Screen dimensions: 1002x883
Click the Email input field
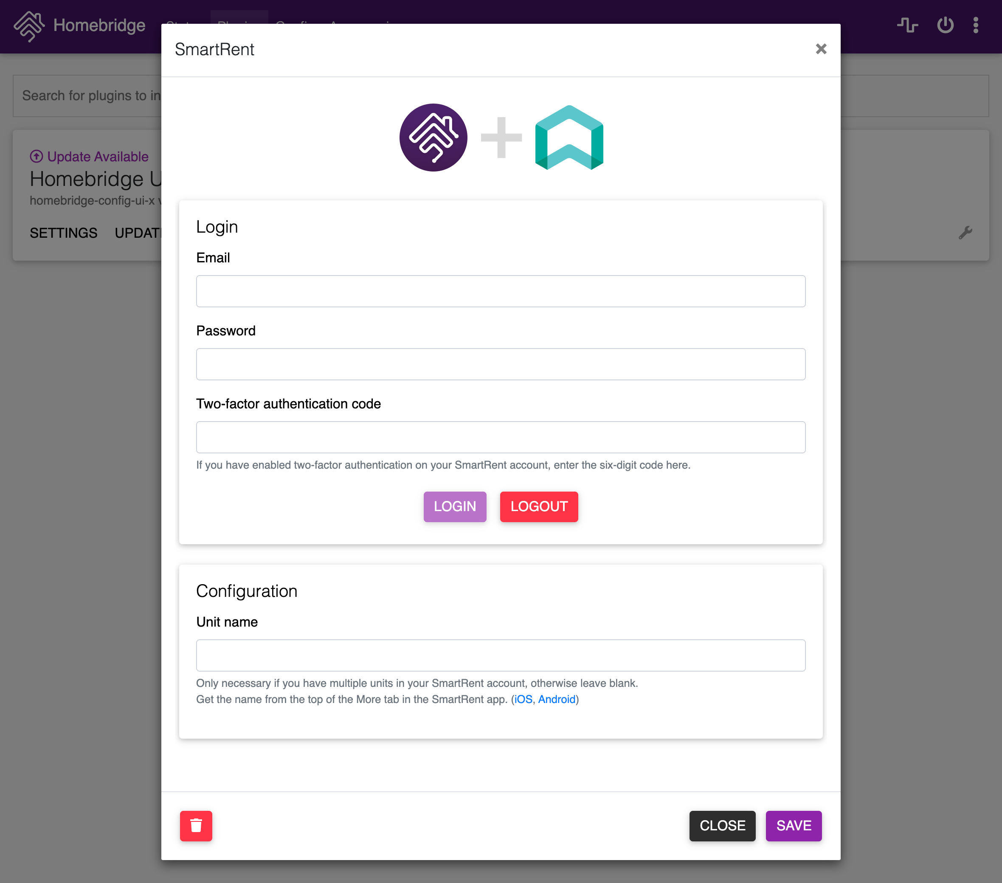(x=501, y=292)
